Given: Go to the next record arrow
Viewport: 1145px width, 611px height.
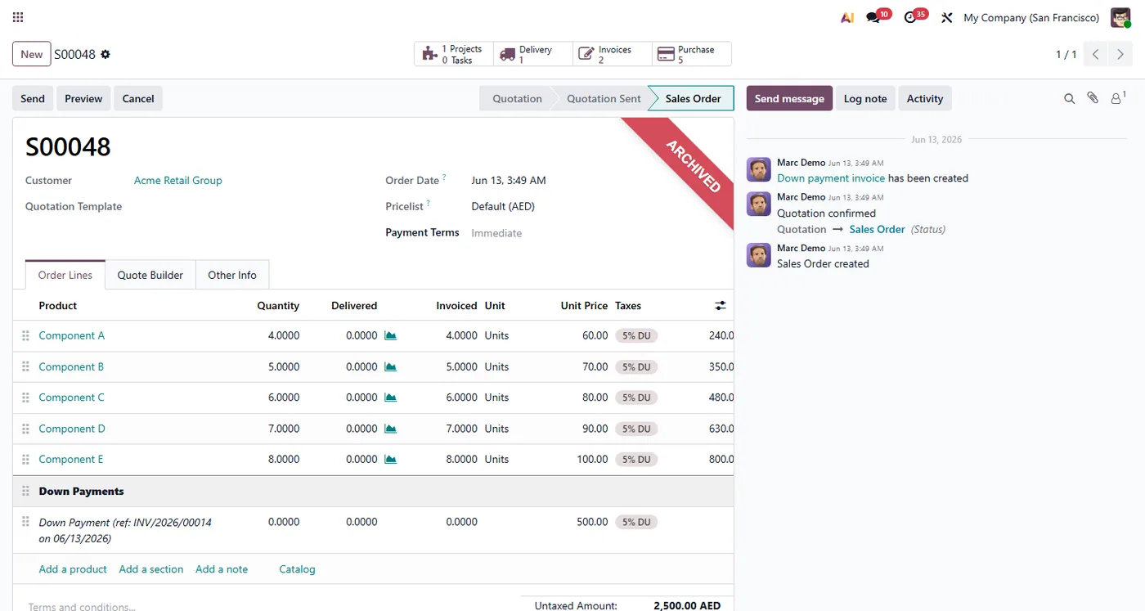Looking at the screenshot, I should pos(1120,55).
